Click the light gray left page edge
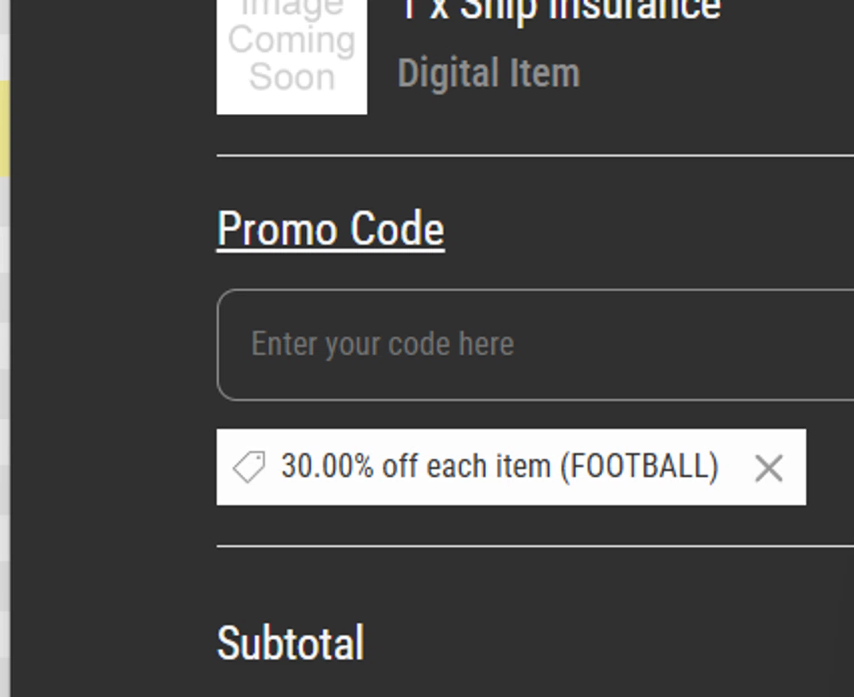The width and height of the screenshot is (854, 697). [5, 398]
